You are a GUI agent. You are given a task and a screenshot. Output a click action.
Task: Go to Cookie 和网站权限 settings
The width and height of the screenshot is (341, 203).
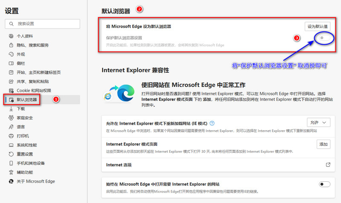click(x=34, y=91)
